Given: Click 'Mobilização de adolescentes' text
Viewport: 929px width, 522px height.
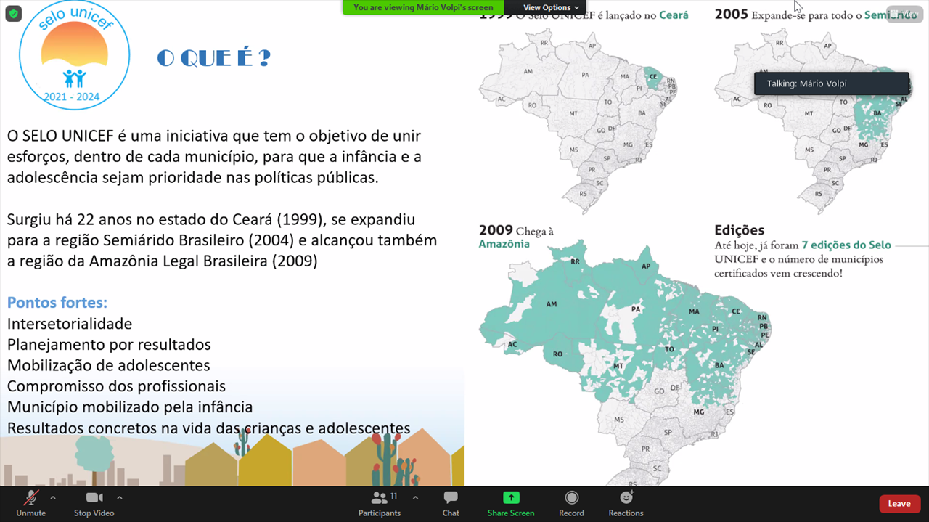Looking at the screenshot, I should point(109,365).
